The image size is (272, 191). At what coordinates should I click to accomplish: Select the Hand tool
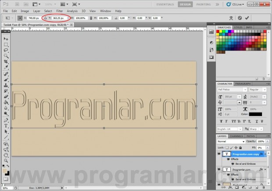pyautogui.click(x=6, y=155)
